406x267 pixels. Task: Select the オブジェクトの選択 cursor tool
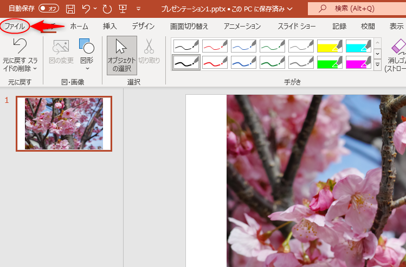122,55
